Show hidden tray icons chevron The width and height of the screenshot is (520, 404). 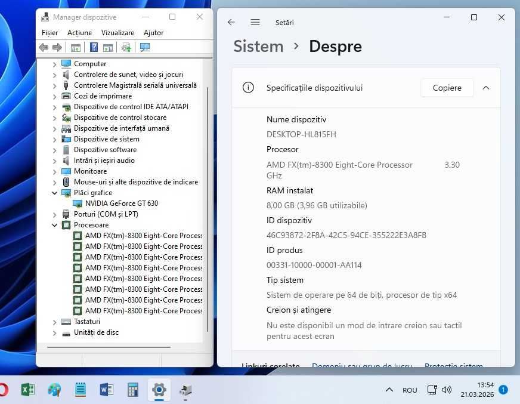[x=389, y=390]
